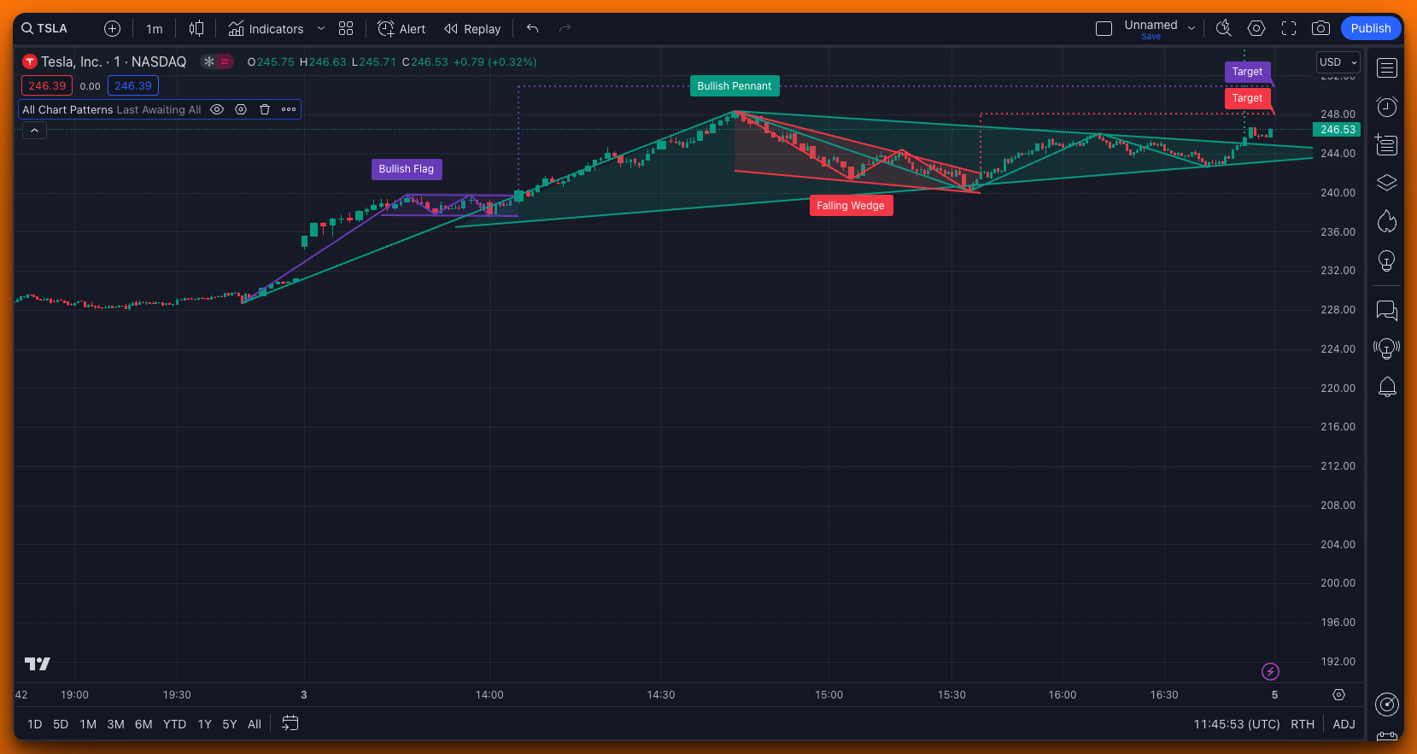1417x754 pixels.
Task: Open the target-shaped icon in right sidebar
Action: [x=1387, y=704]
